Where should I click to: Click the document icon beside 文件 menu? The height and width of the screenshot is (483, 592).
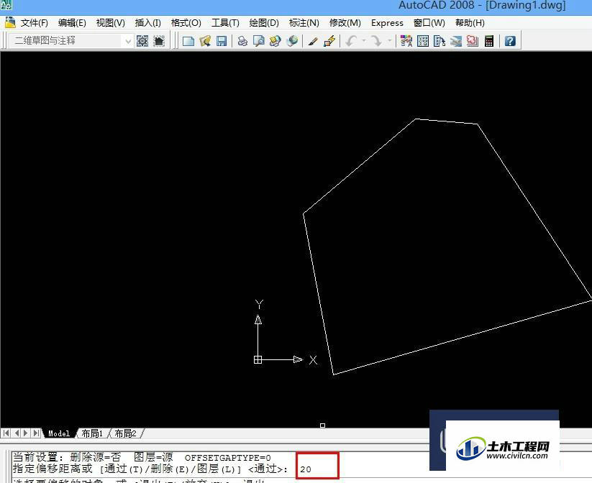(x=10, y=22)
